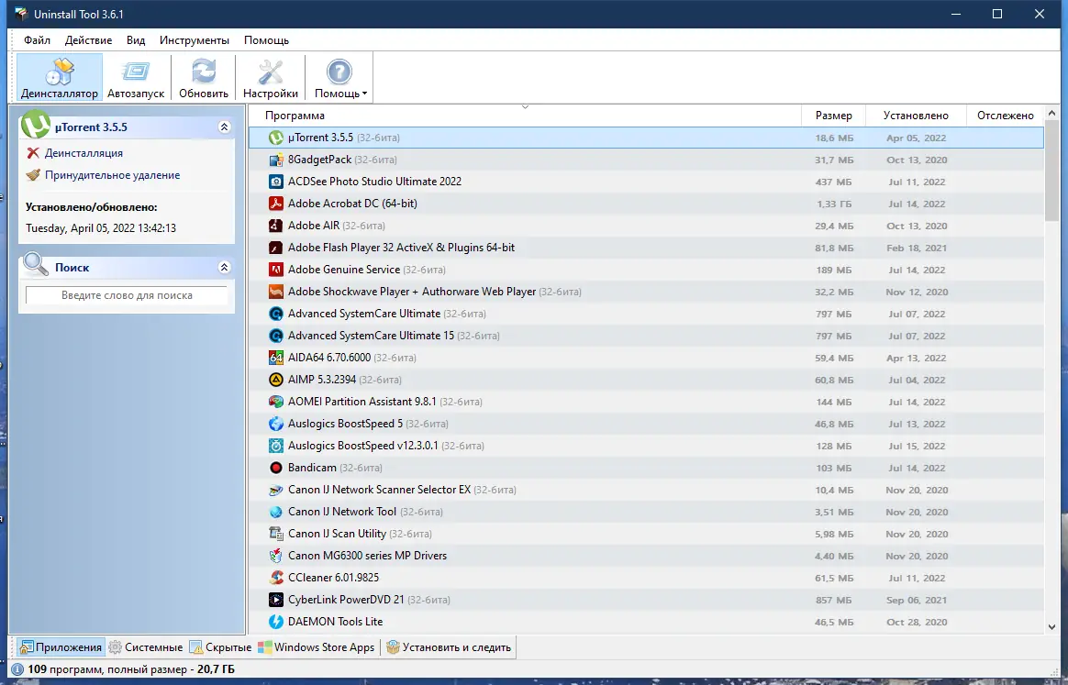Focus the search field Введите слово для поиска
Screen dimensions: 1068x685
[127, 295]
